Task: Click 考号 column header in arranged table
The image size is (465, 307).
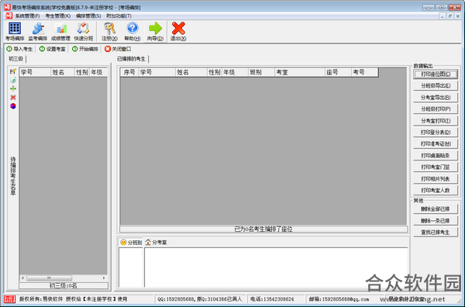Action: (364, 72)
